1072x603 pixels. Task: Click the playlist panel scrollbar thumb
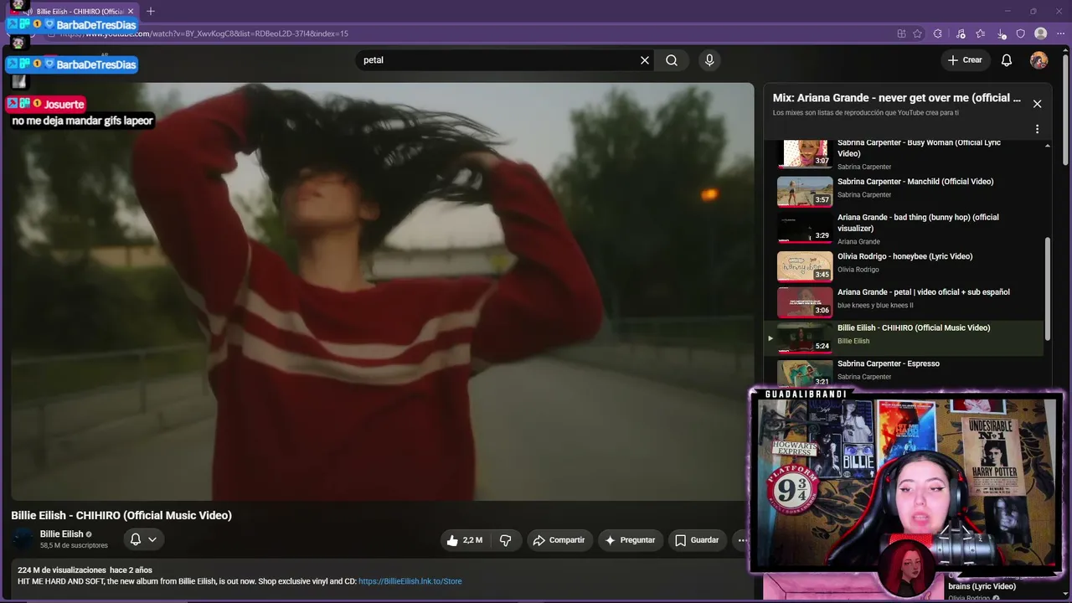tap(1047, 289)
